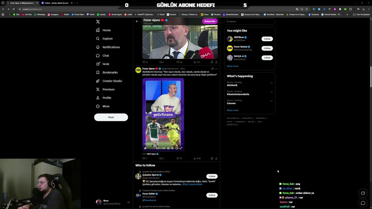Show more under You might like

(x=233, y=66)
